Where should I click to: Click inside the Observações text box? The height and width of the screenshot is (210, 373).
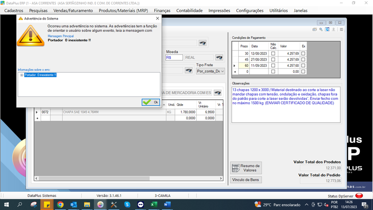coord(286,105)
